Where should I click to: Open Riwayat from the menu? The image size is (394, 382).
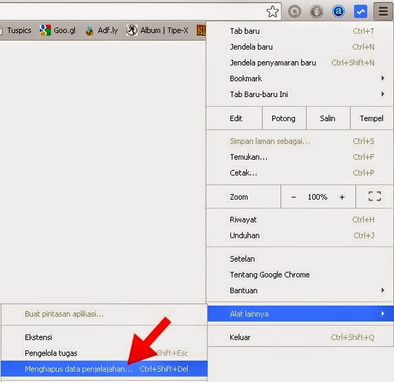[300, 220]
